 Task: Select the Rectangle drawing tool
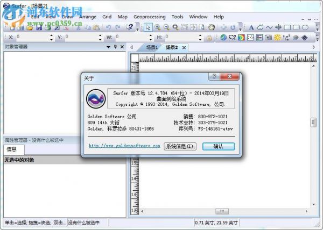point(287,27)
